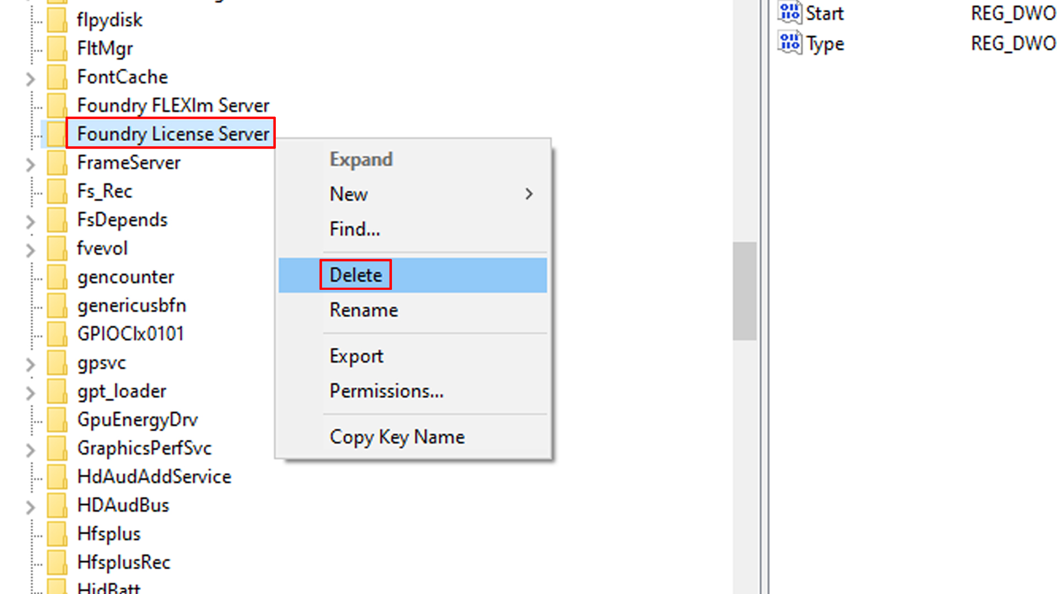Click the Start DWORD value icon
1057x594 pixels.
[x=790, y=13]
